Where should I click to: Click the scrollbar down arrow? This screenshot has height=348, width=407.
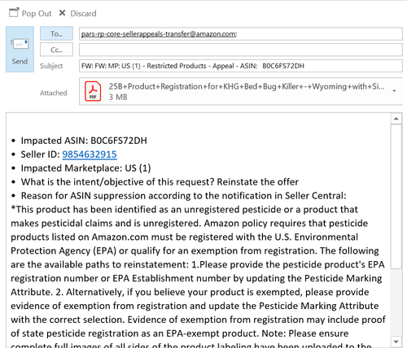[396, 341]
